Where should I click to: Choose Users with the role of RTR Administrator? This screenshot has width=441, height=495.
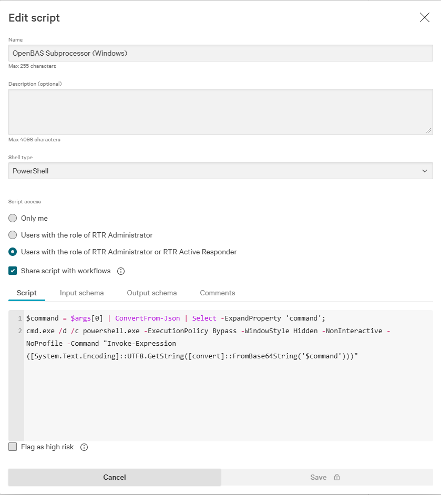pyautogui.click(x=12, y=235)
